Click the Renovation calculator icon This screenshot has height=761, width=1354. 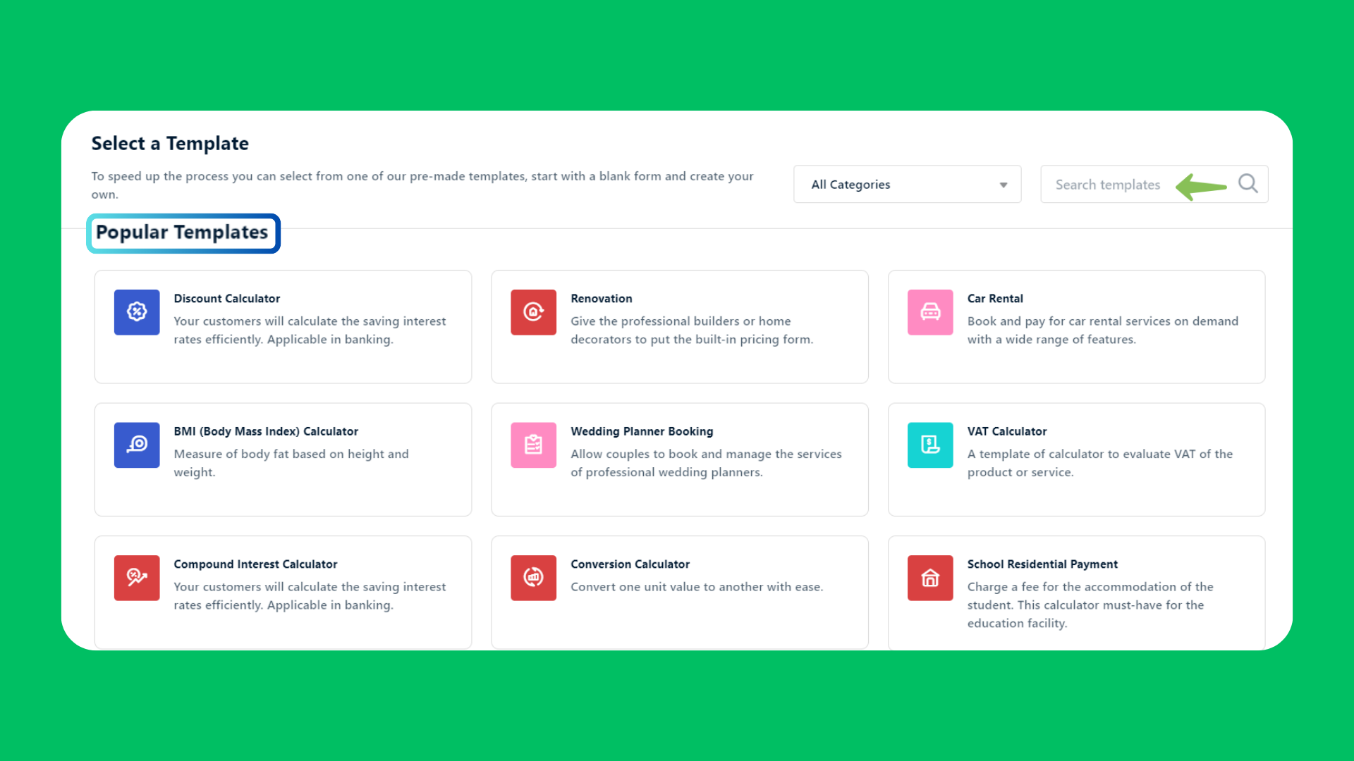533,312
